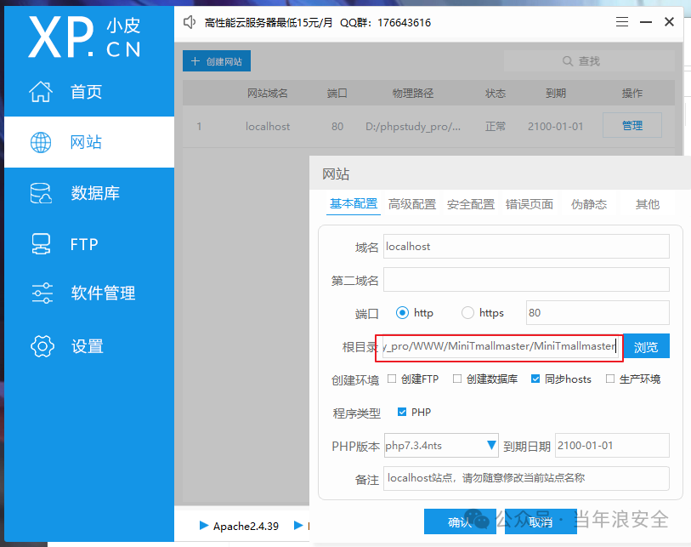The width and height of the screenshot is (691, 547).
Task: Open the PHP版本 dropdown
Action: coord(441,445)
